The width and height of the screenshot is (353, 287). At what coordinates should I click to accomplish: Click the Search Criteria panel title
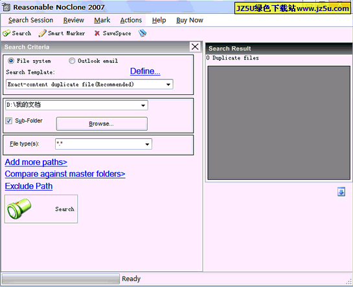pos(27,47)
